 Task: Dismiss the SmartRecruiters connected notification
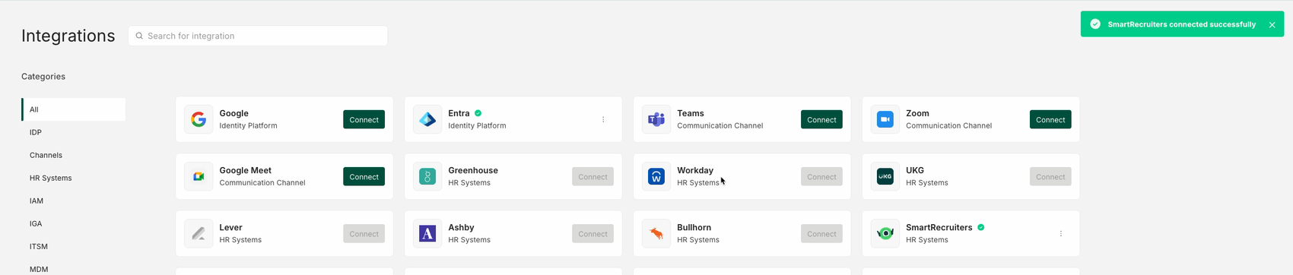tap(1272, 25)
